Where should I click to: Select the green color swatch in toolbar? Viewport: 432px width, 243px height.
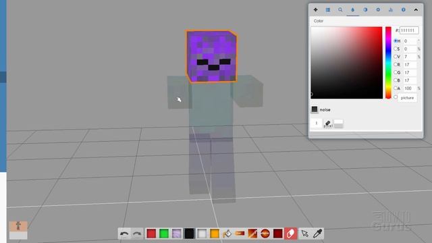pyautogui.click(x=164, y=234)
